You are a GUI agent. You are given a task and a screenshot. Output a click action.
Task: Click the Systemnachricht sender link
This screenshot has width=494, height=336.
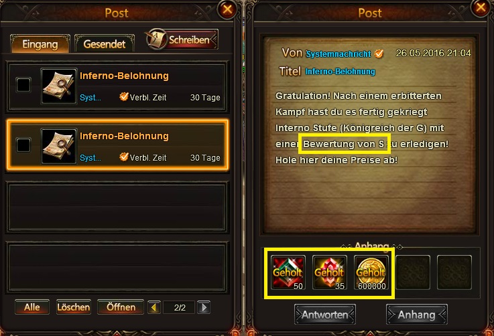(x=338, y=54)
